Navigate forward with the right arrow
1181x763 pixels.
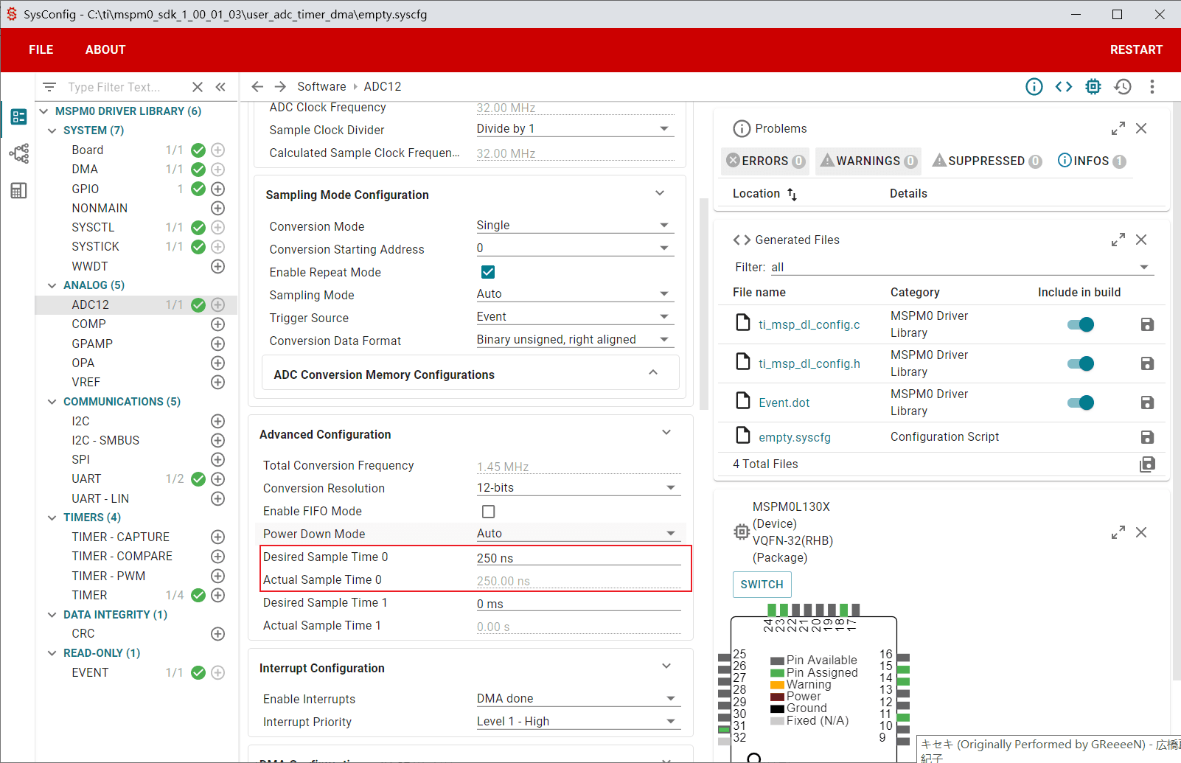[x=280, y=86]
